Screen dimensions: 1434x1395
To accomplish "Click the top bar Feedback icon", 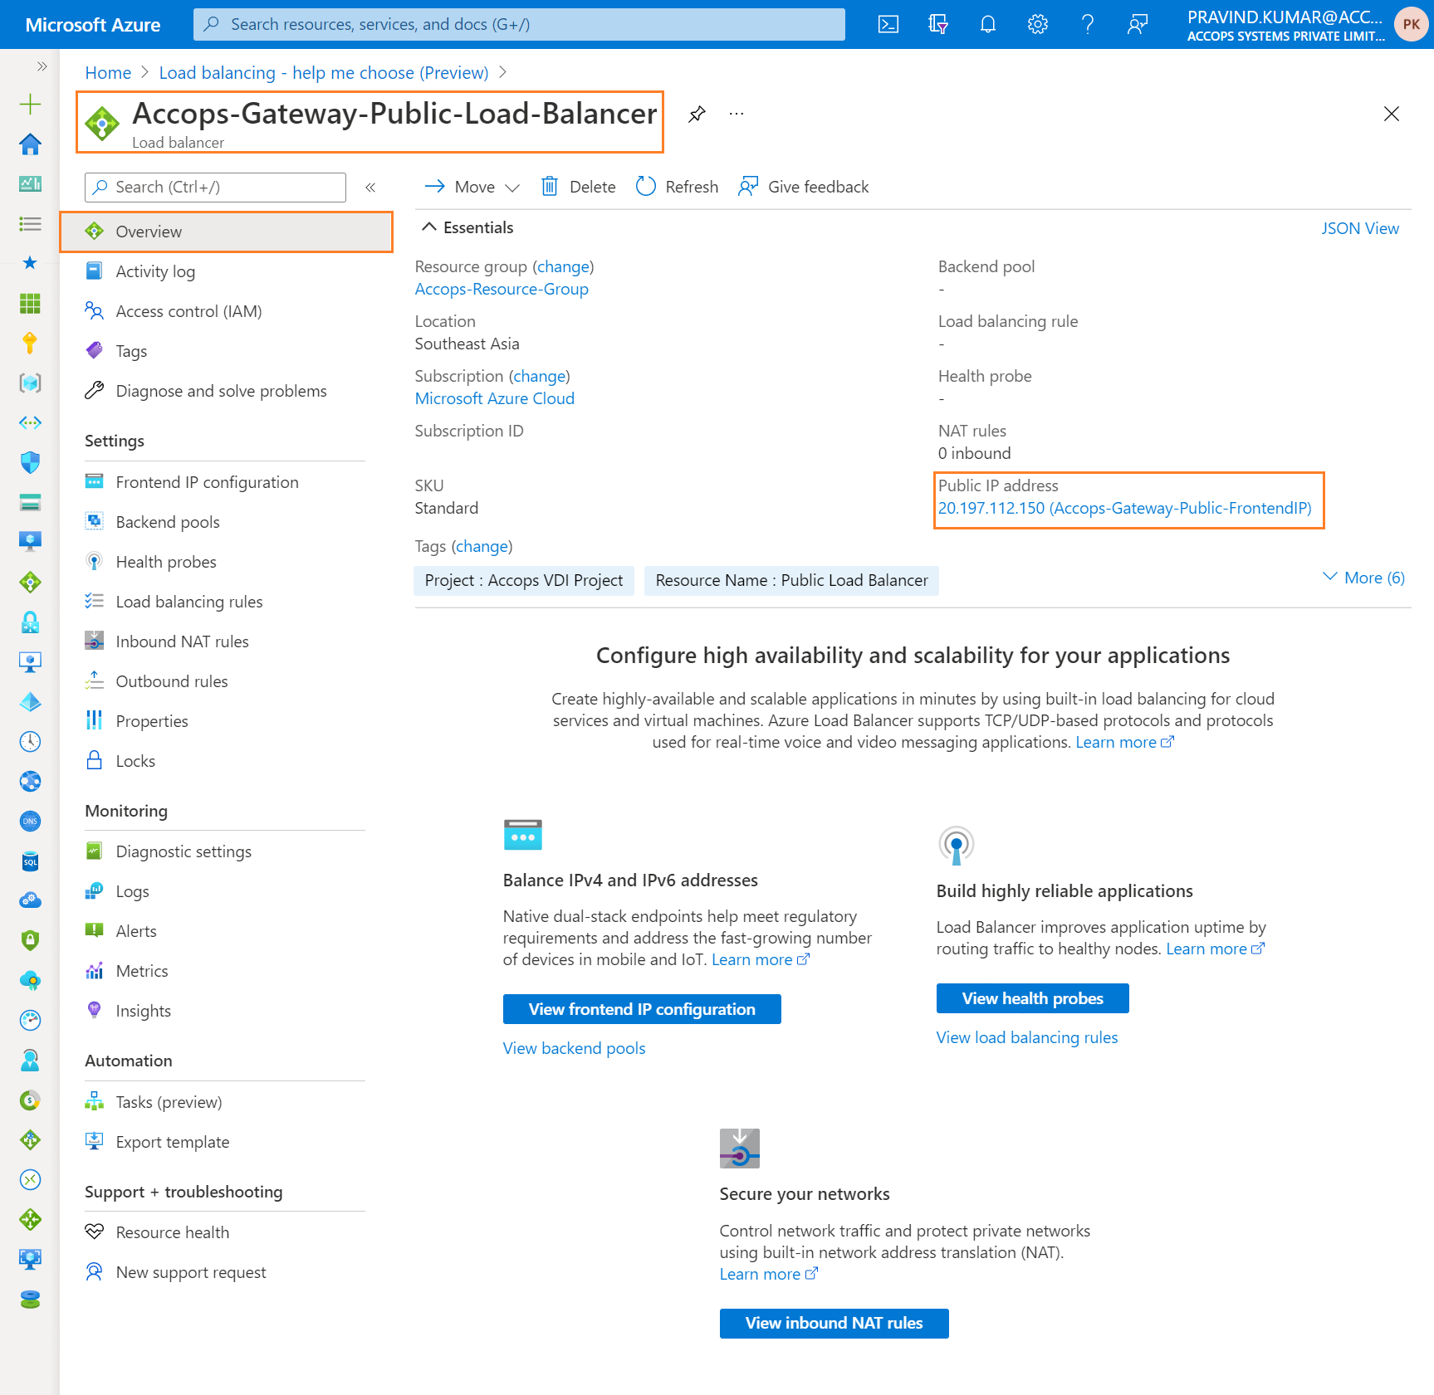I will tap(1138, 24).
